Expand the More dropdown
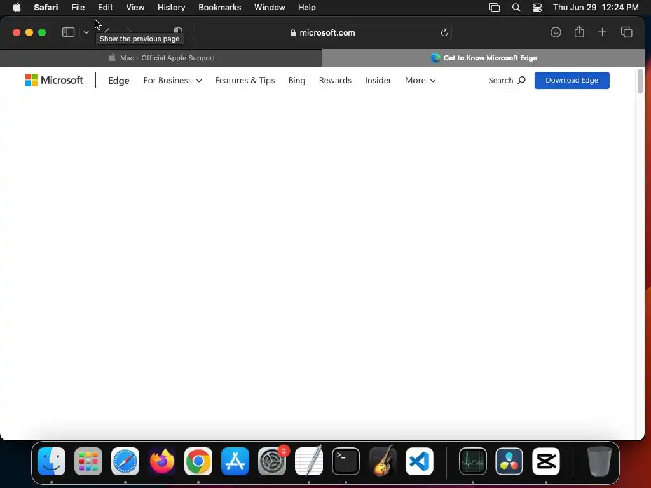 click(x=420, y=81)
